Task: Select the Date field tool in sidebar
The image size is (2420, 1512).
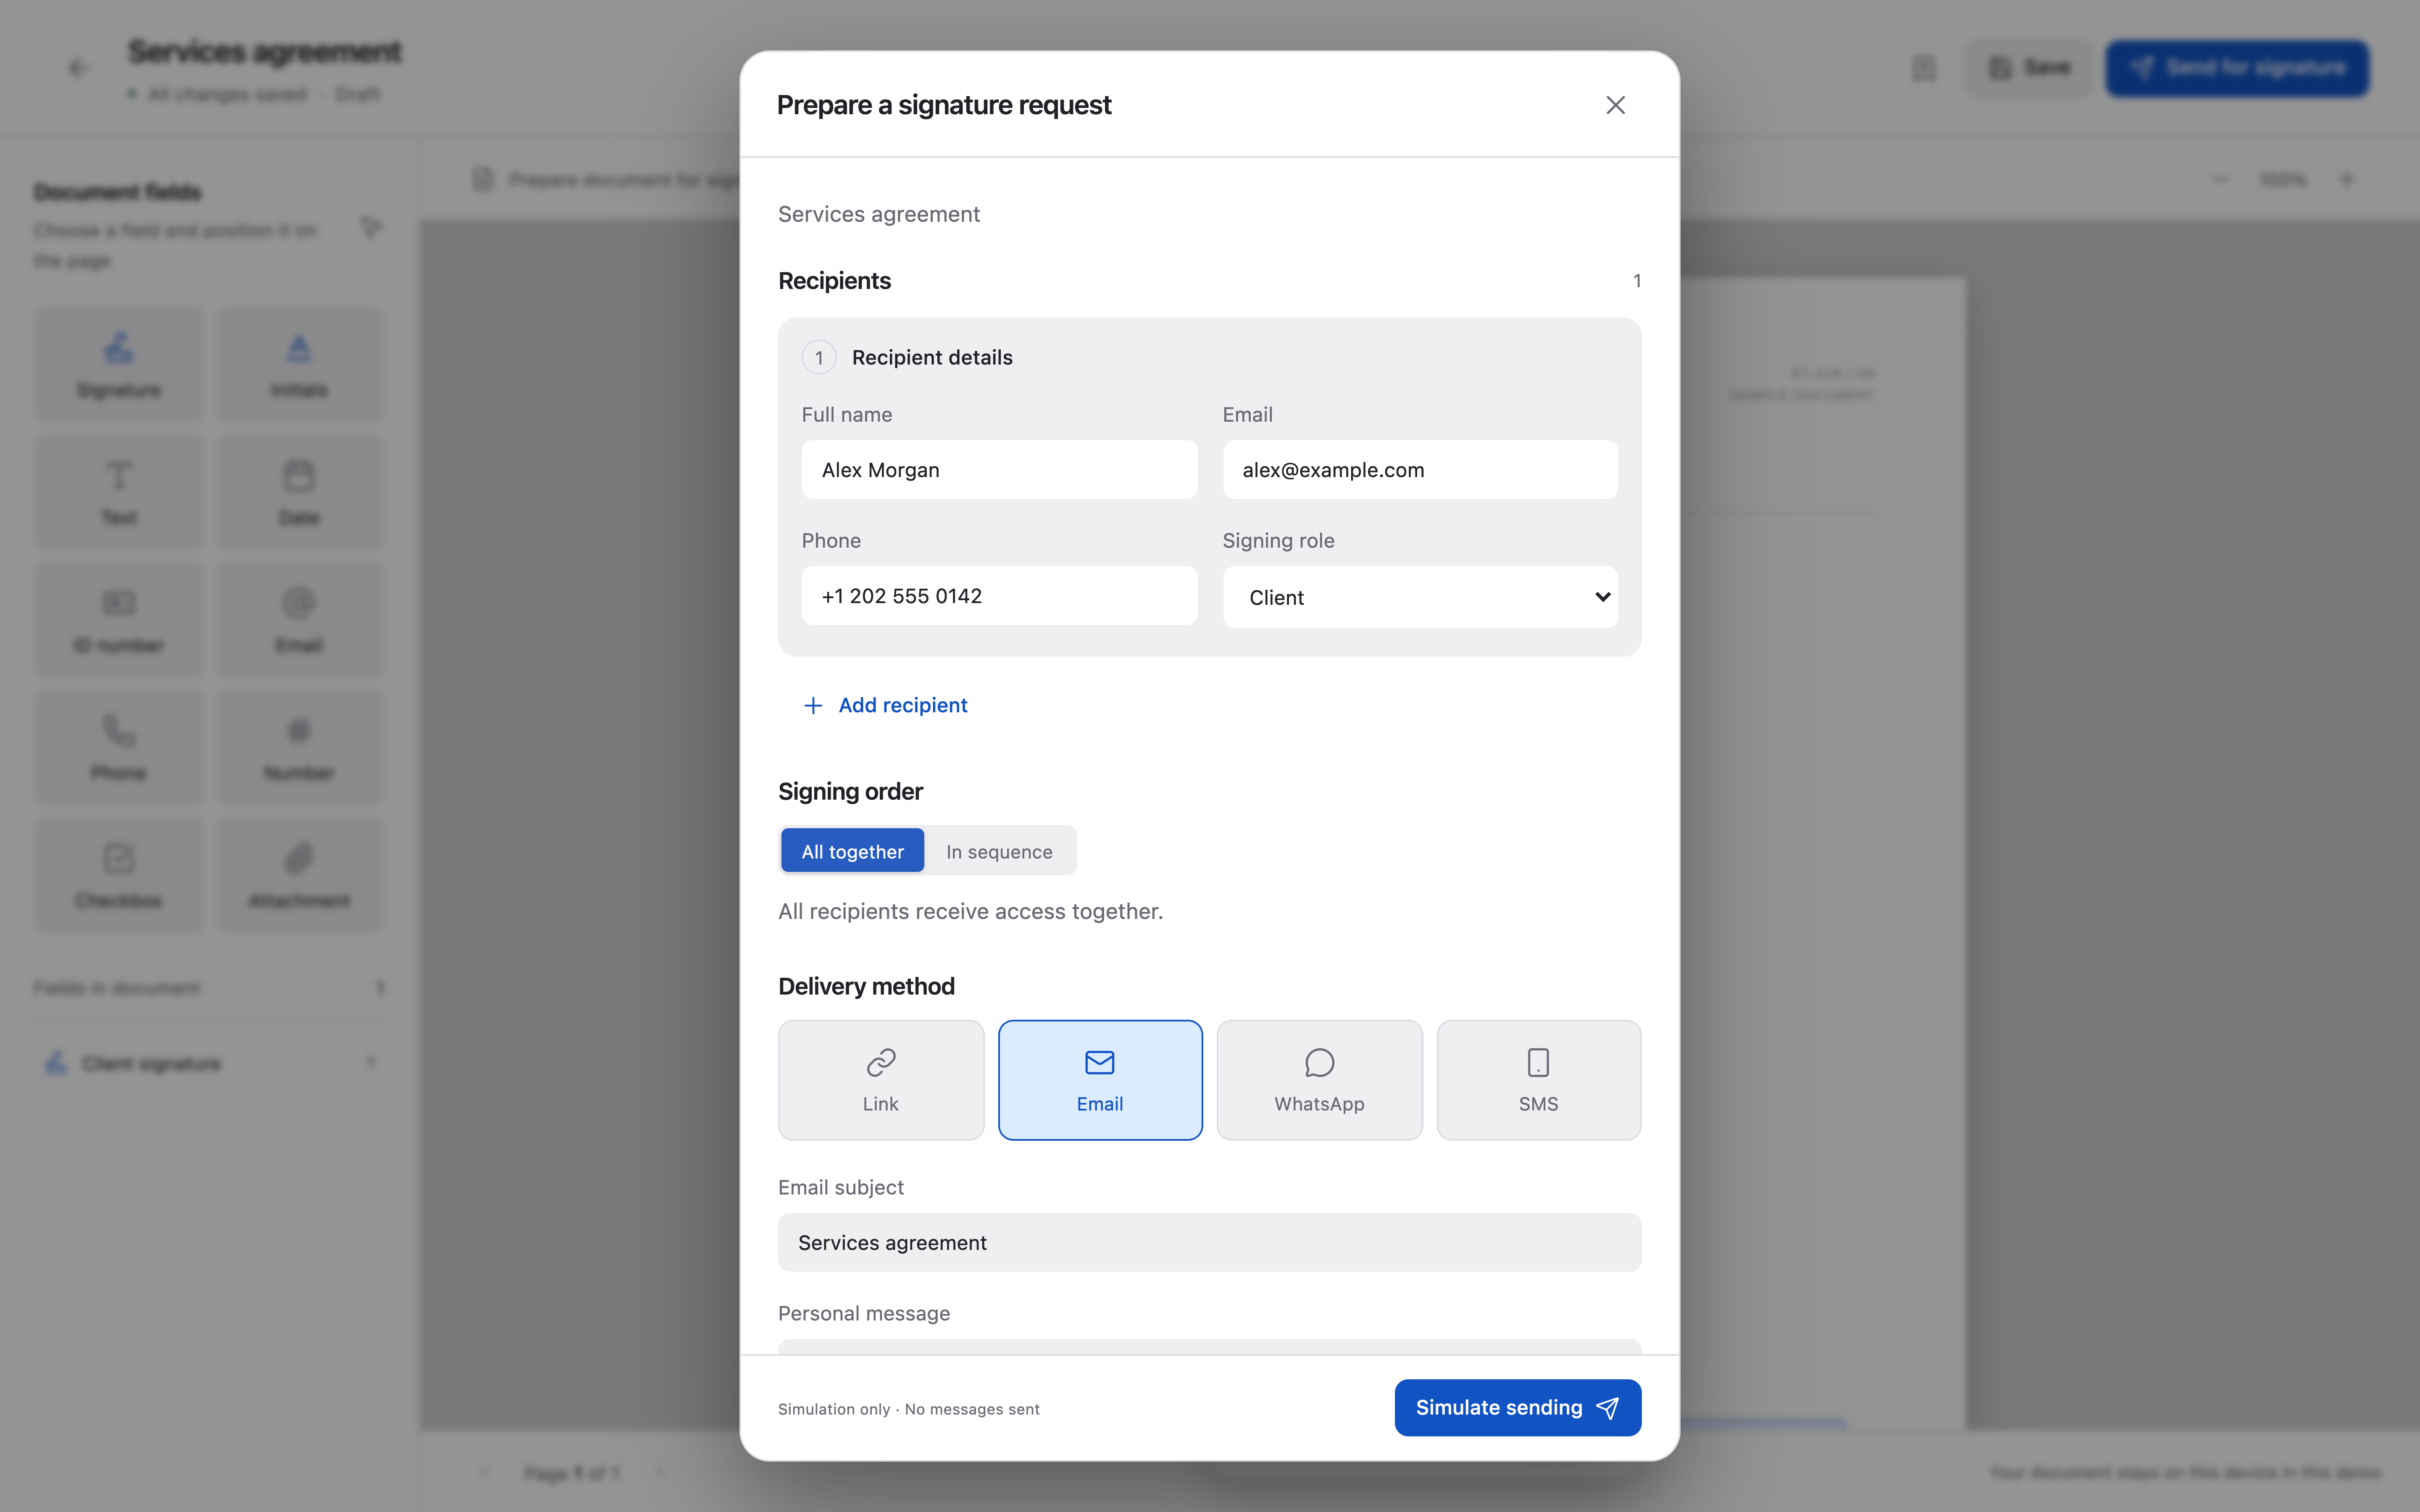Action: coord(299,491)
